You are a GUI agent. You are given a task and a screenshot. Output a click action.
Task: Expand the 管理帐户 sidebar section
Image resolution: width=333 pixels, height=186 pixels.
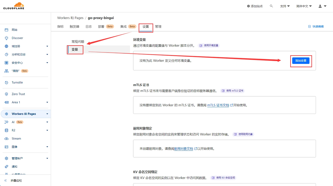click(x=47, y=158)
